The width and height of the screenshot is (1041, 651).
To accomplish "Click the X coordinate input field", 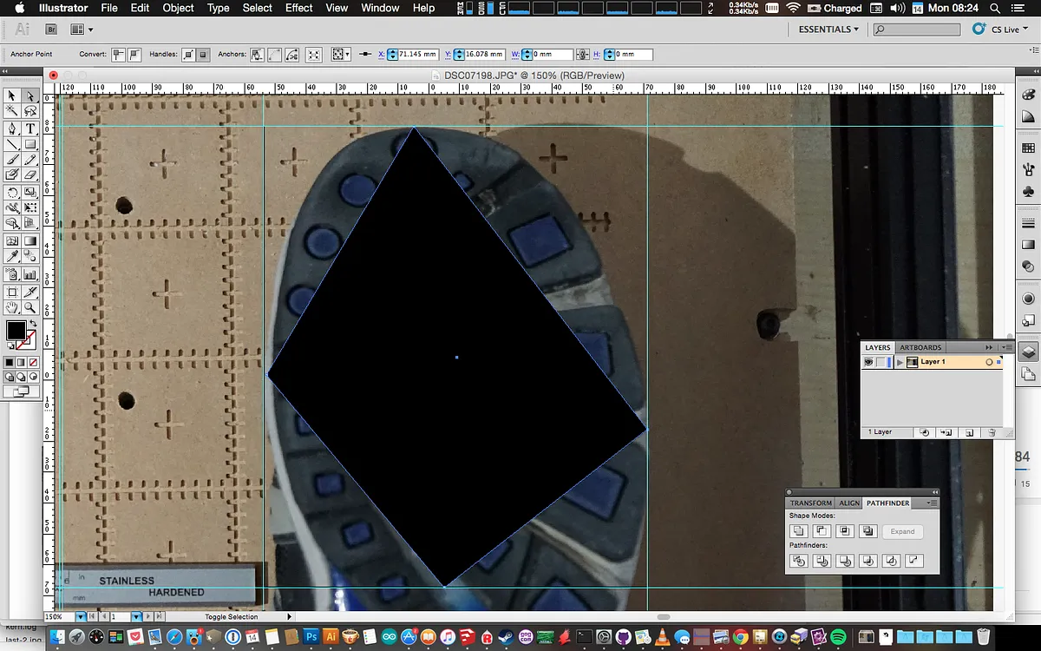I will pyautogui.click(x=419, y=54).
